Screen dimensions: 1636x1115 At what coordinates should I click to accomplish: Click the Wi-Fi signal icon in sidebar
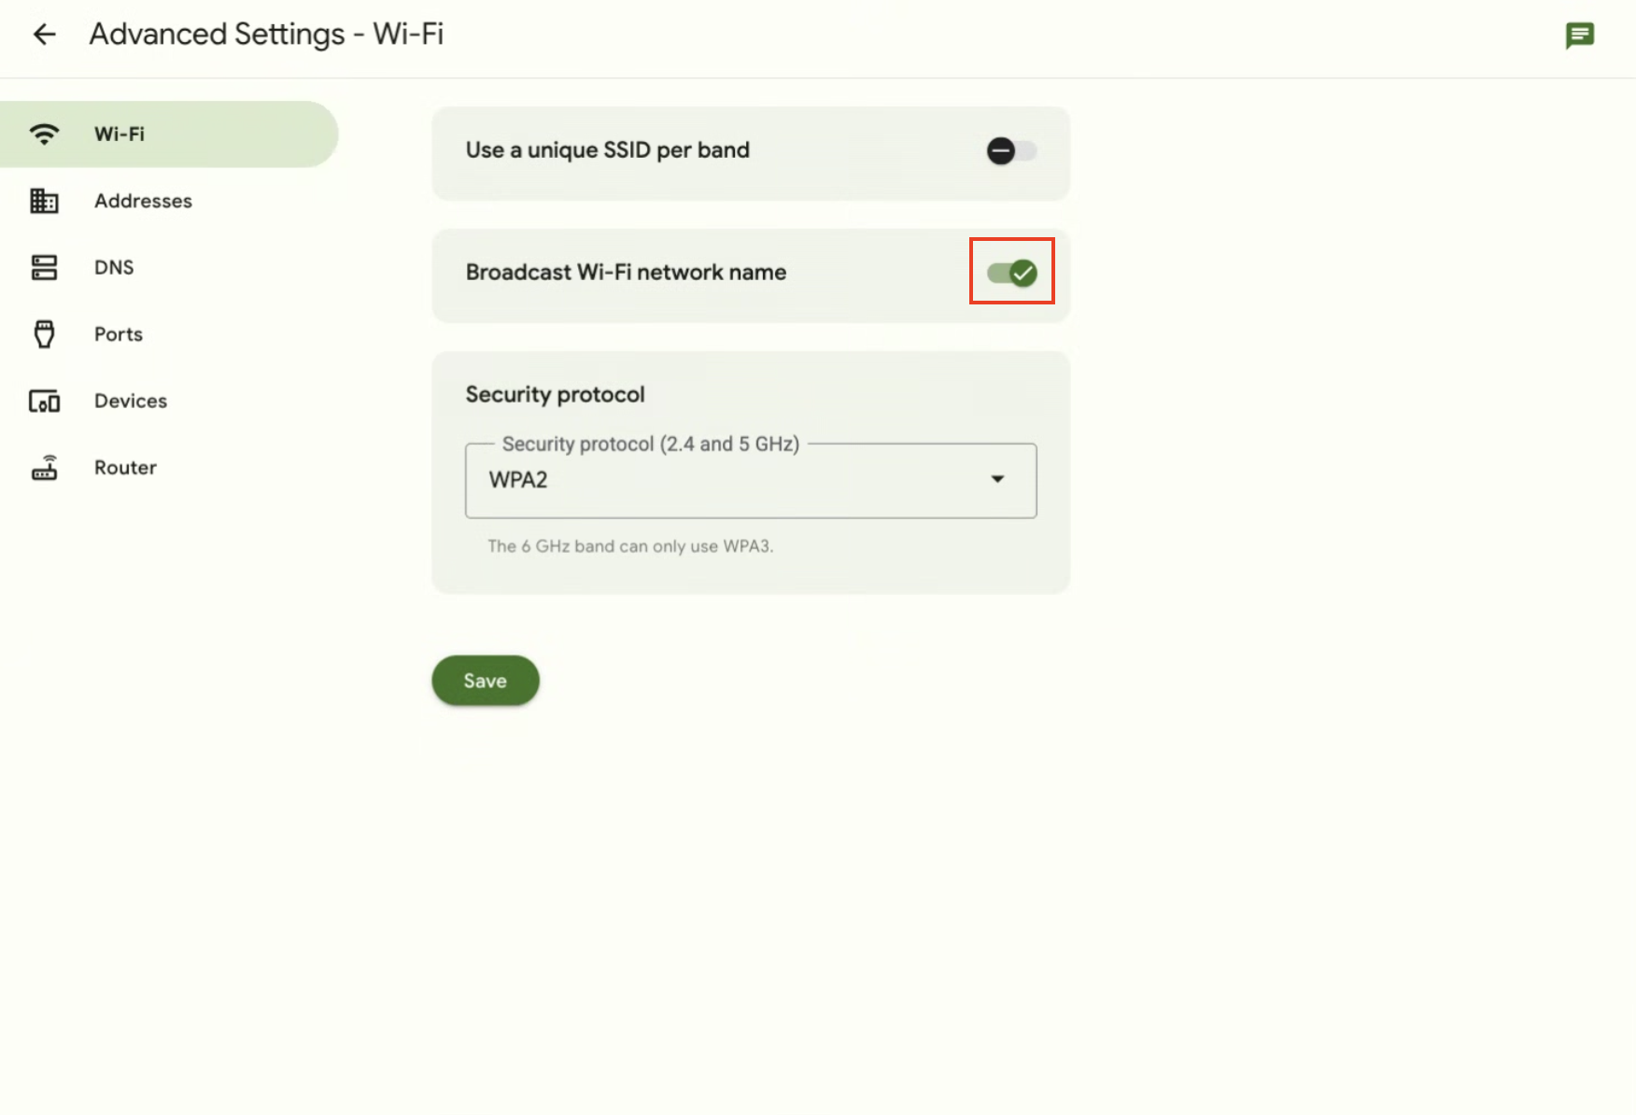click(x=44, y=134)
